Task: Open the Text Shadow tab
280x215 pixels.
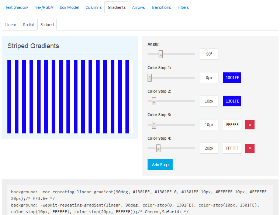Action: coord(17,7)
